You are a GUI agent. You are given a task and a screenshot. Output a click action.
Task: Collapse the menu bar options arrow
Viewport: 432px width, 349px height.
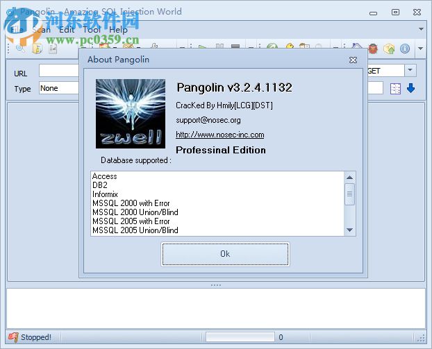[x=421, y=29]
